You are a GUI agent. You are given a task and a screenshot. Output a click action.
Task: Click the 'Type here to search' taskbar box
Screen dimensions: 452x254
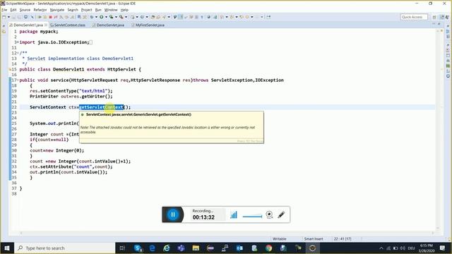tap(65, 248)
